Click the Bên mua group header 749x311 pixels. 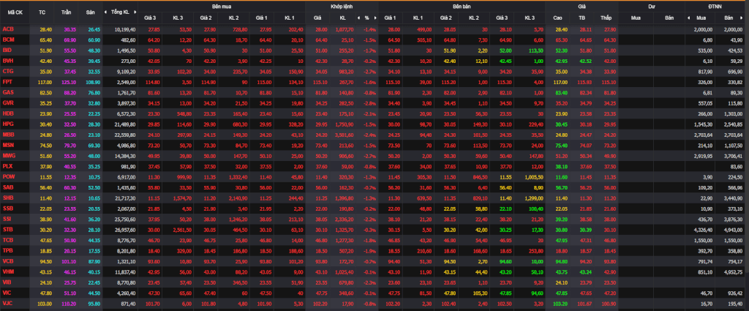click(x=222, y=7)
